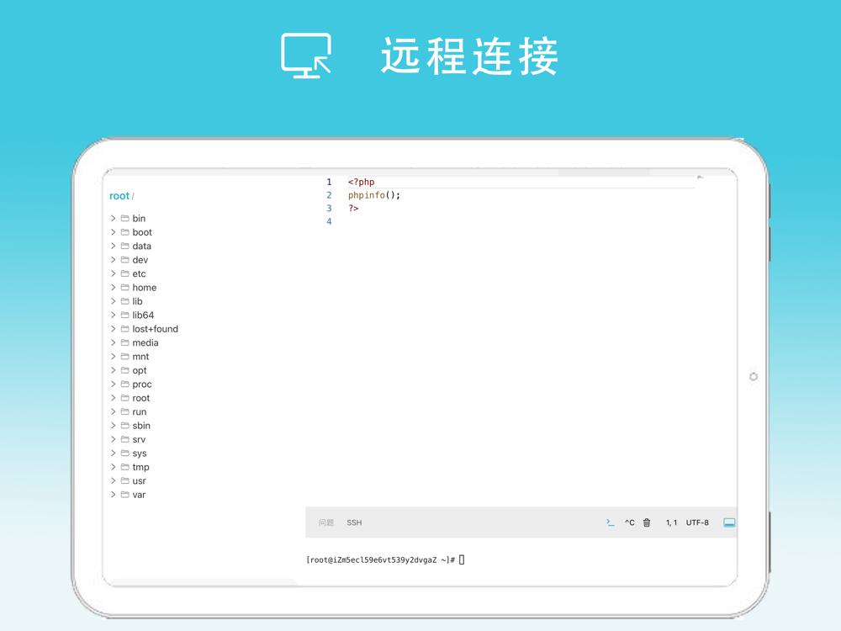The height and width of the screenshot is (631, 841).
Task: Select the UTF-8 encoding indicator
Action: click(697, 522)
